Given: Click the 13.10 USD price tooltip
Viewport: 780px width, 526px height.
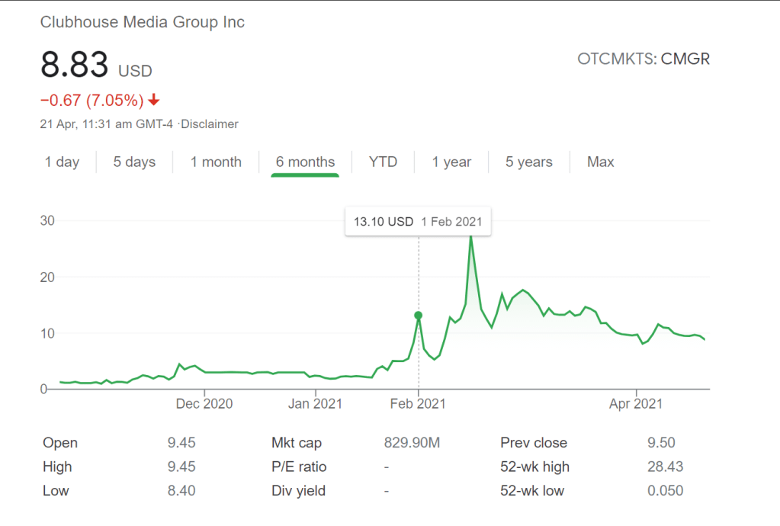Looking at the screenshot, I should coord(417,222).
